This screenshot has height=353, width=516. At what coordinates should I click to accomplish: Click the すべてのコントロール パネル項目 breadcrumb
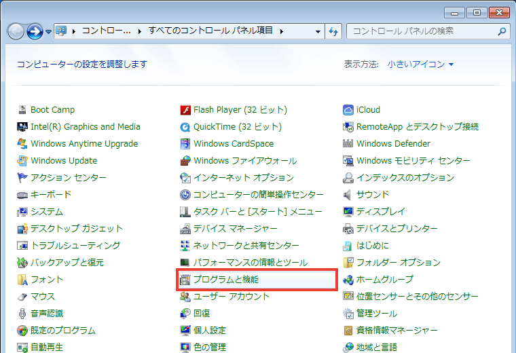[210, 31]
